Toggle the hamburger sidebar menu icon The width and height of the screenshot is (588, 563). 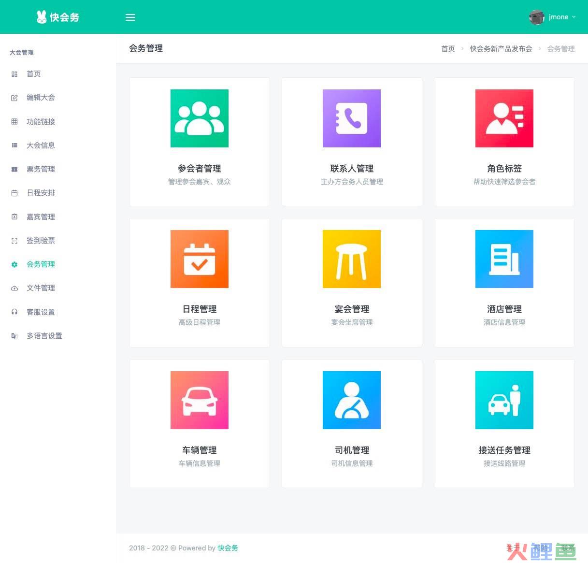click(130, 17)
